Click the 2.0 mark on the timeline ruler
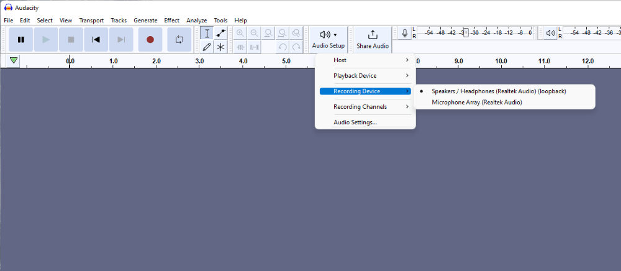 [x=156, y=61]
